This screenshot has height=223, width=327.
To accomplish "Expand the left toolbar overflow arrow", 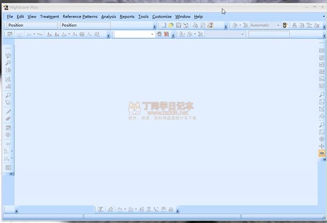I will [x=11, y=174].
